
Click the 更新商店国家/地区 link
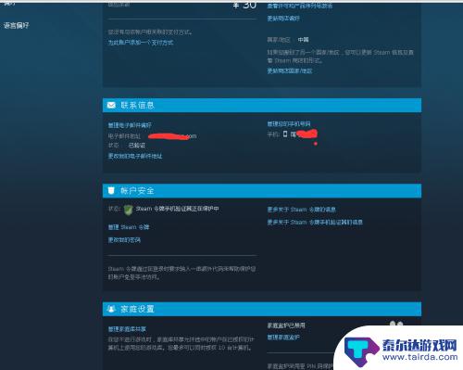click(290, 71)
